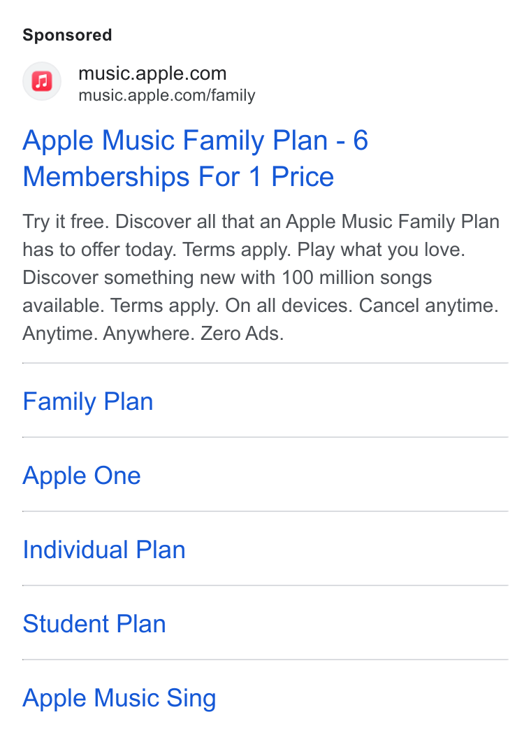
Task: Click "On all devices" in the description
Action: [289, 306]
